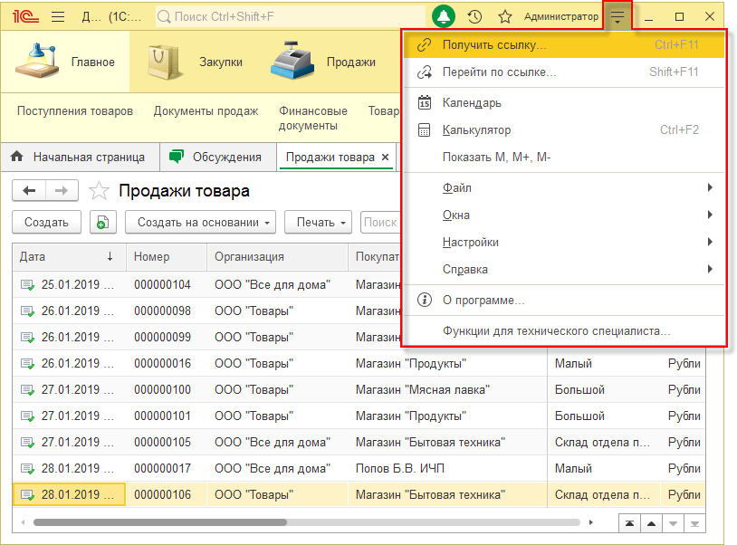This screenshot has width=737, height=545.
Task: Add Продажи товара to favorites with star
Action: point(98,191)
